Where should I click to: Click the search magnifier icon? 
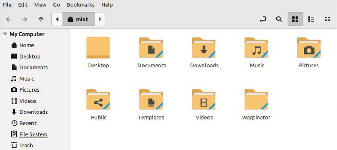point(279,19)
